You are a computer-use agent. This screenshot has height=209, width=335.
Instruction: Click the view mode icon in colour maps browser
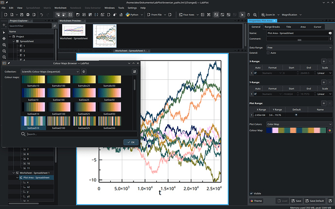click(134, 71)
